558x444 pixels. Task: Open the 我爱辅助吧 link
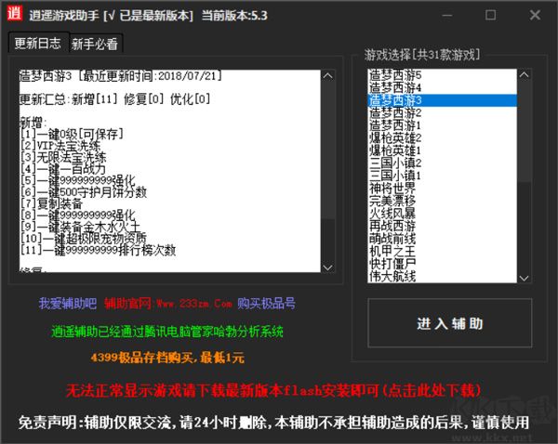[67, 304]
